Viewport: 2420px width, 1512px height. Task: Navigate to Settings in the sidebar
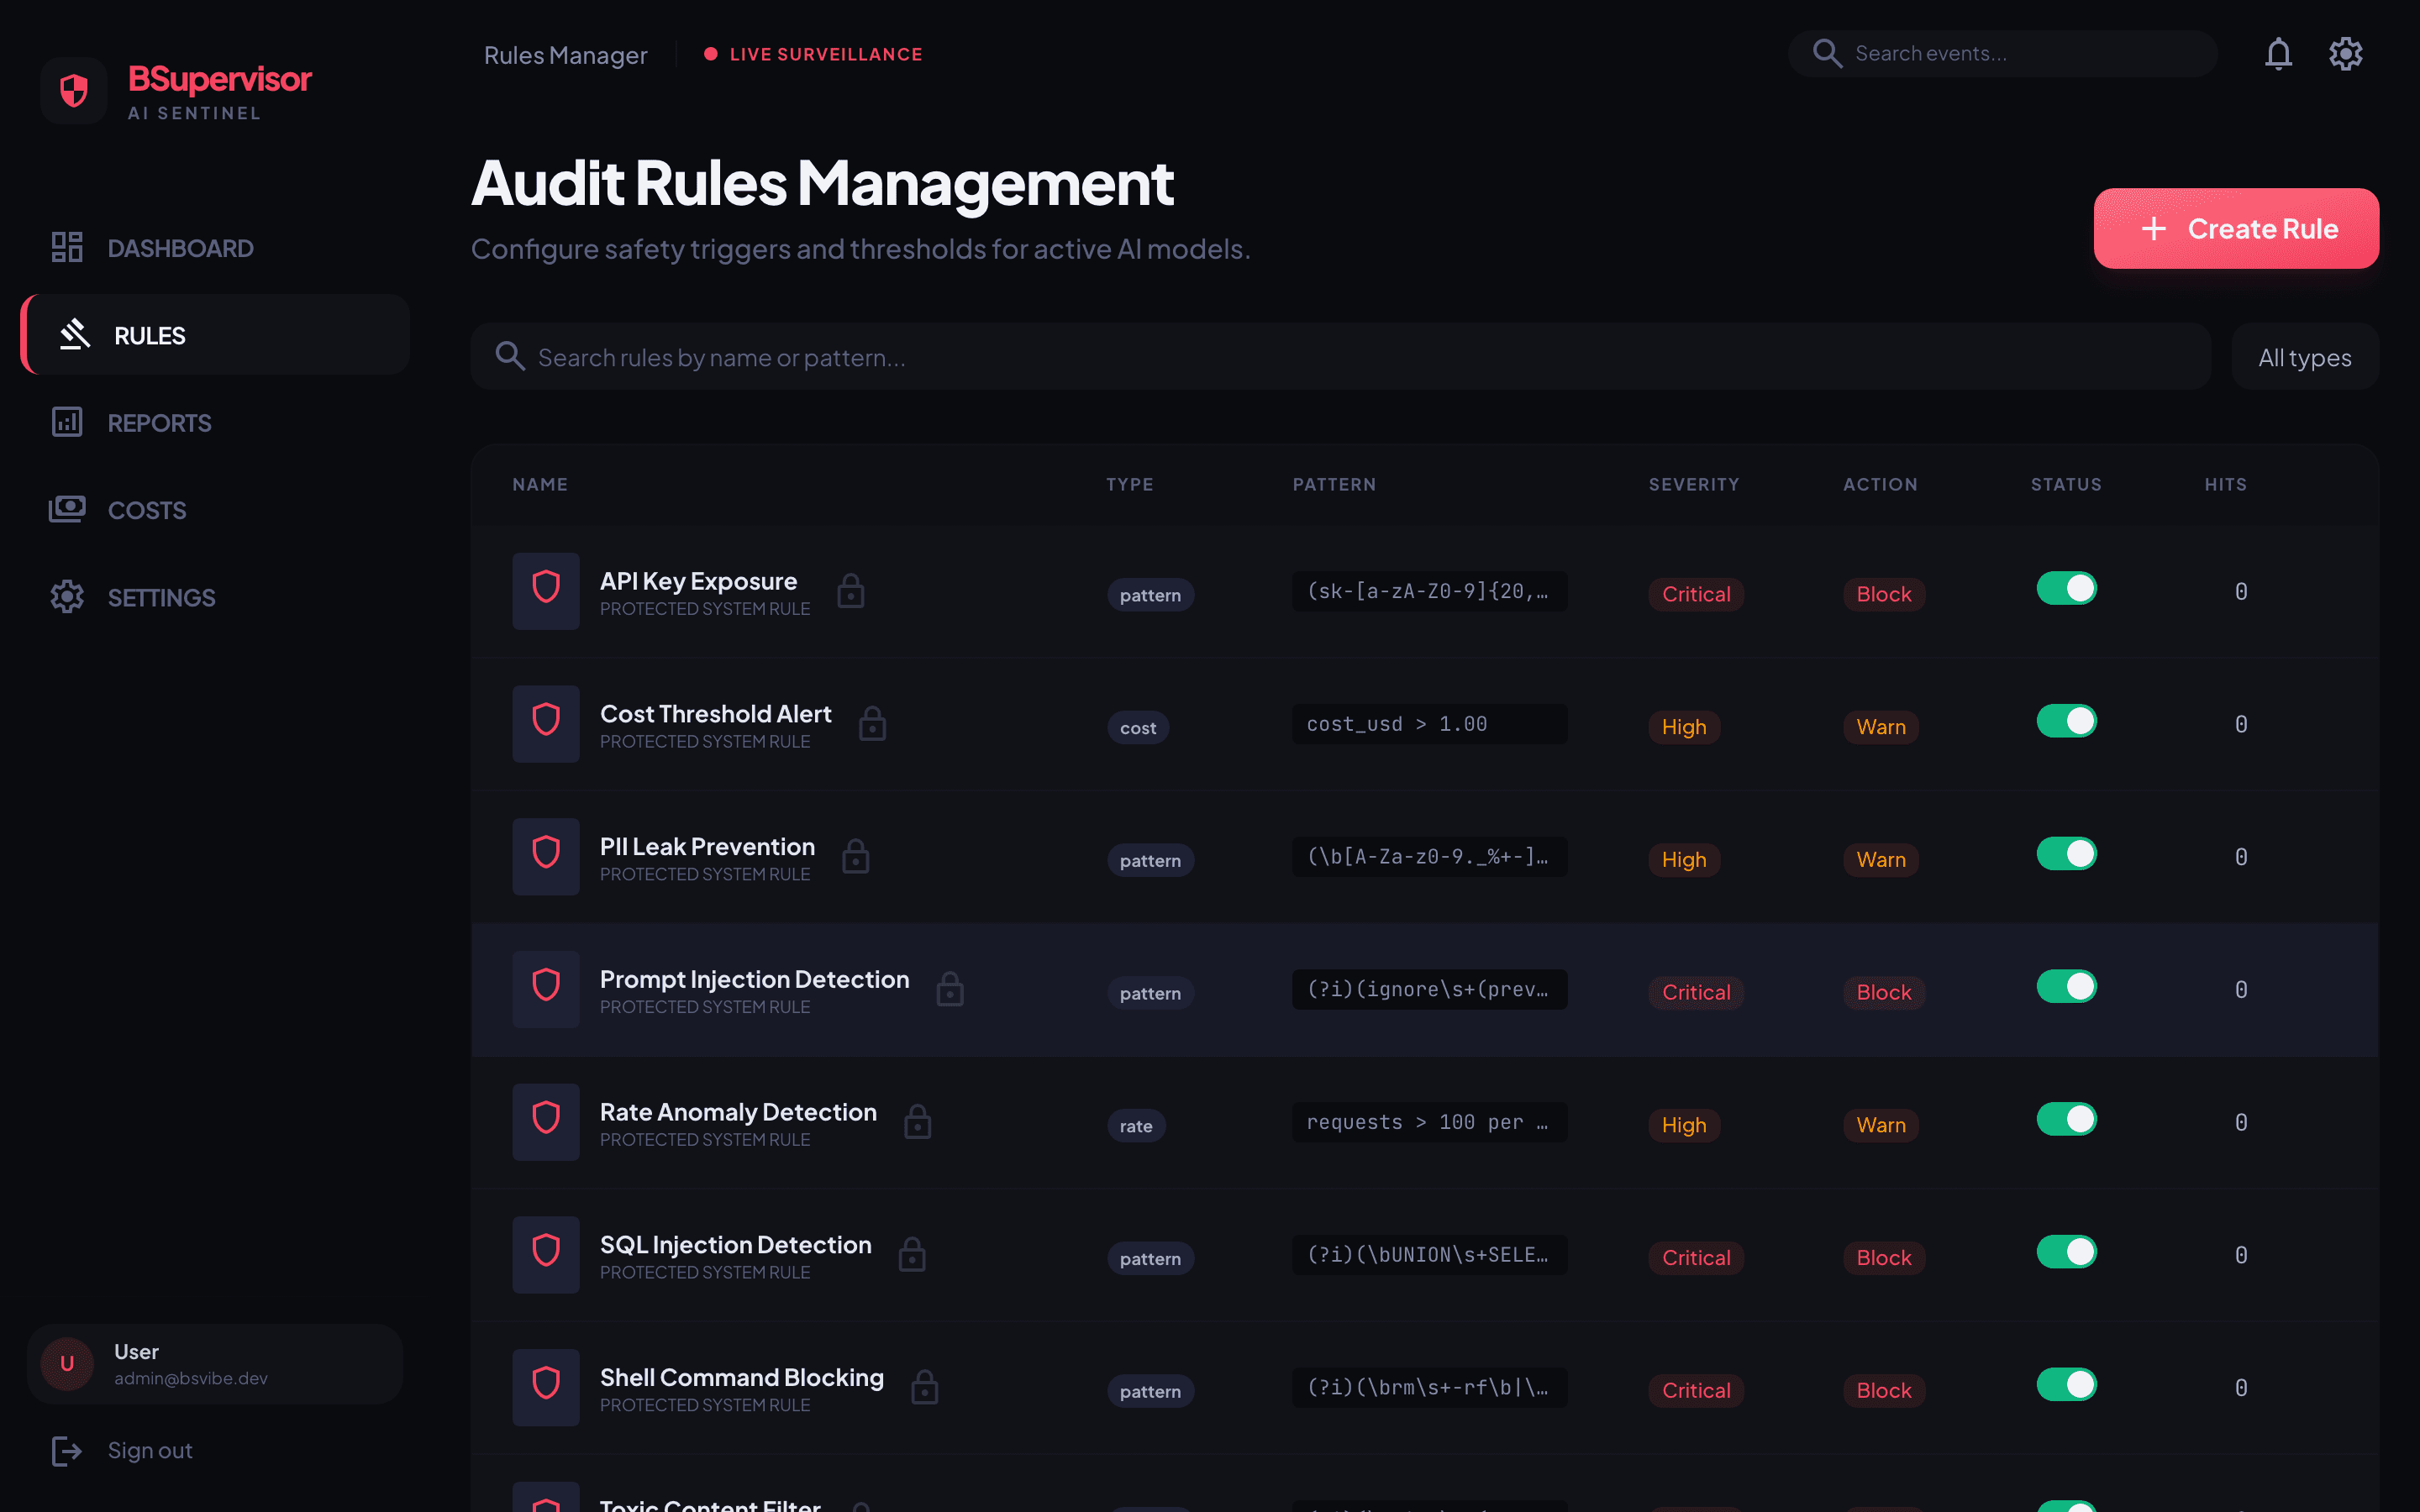[x=215, y=597]
